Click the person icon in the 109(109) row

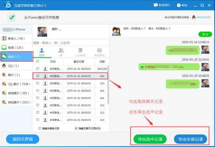(45, 69)
